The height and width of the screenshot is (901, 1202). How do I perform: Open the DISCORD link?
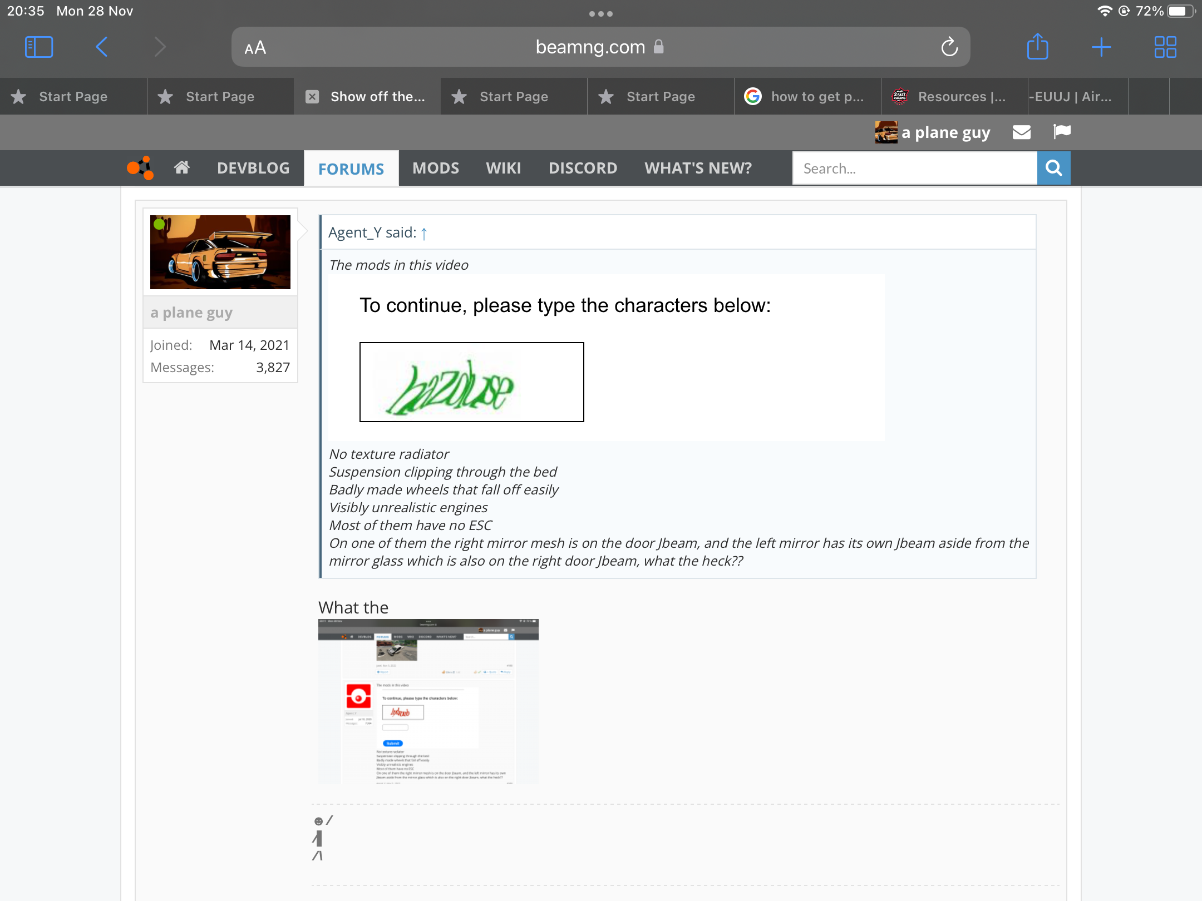click(583, 168)
